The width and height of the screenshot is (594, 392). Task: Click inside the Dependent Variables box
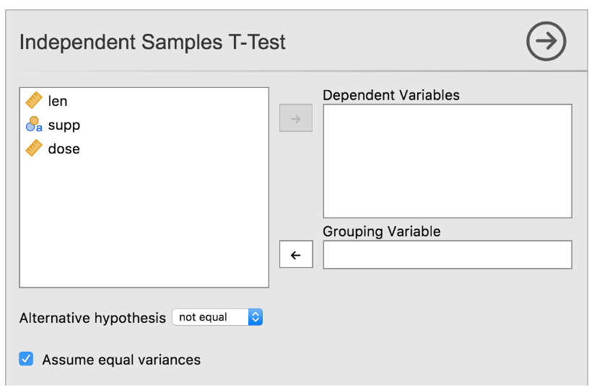[447, 161]
